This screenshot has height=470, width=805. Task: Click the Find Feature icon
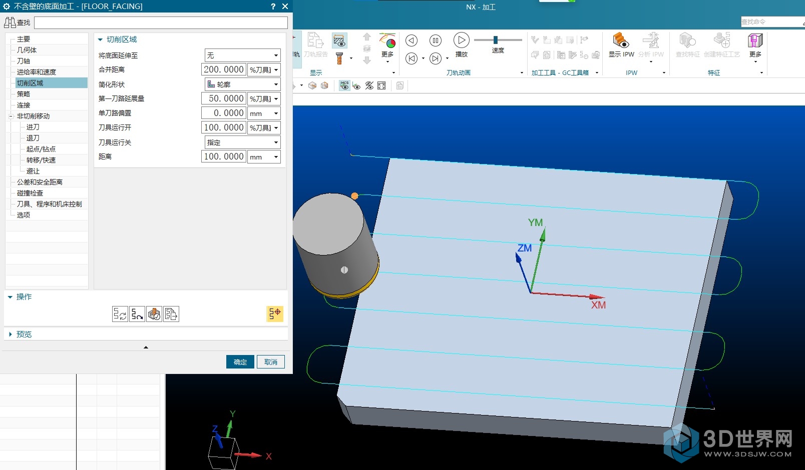tap(687, 45)
